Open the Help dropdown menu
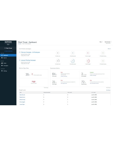 coord(101,42)
